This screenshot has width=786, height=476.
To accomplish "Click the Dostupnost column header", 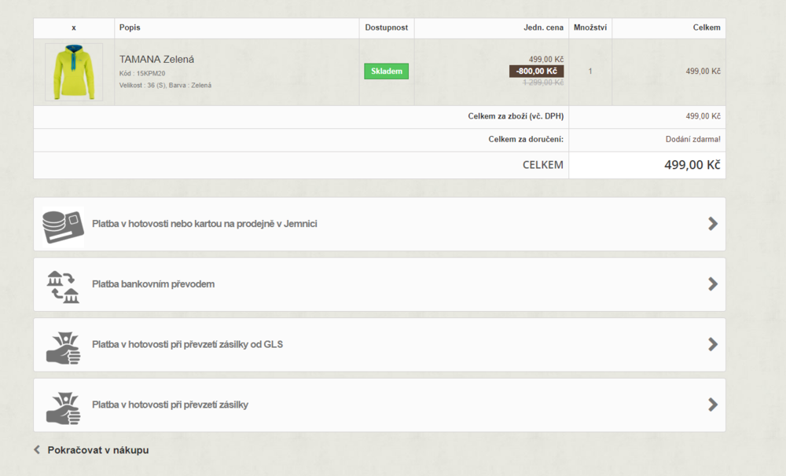I will click(x=387, y=27).
